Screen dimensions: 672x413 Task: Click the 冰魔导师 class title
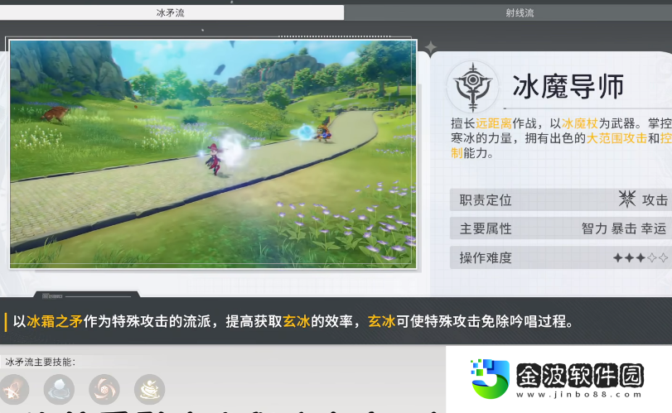point(568,87)
